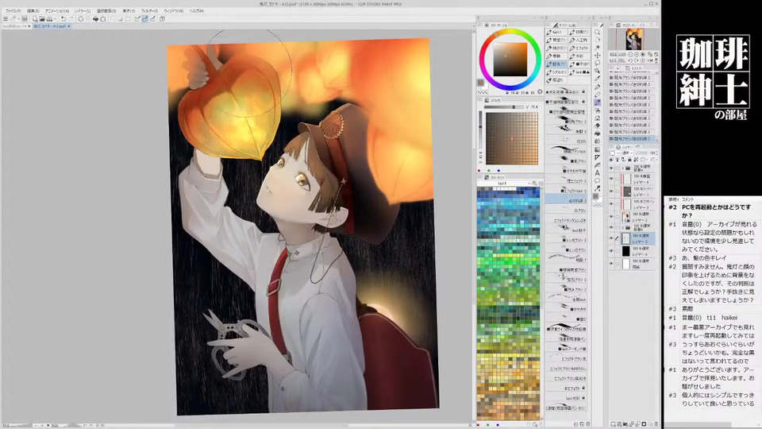Image resolution: width=762 pixels, height=429 pixels.
Task: Toggle visibility of the スクリーン blend layer
Action: coord(611,204)
